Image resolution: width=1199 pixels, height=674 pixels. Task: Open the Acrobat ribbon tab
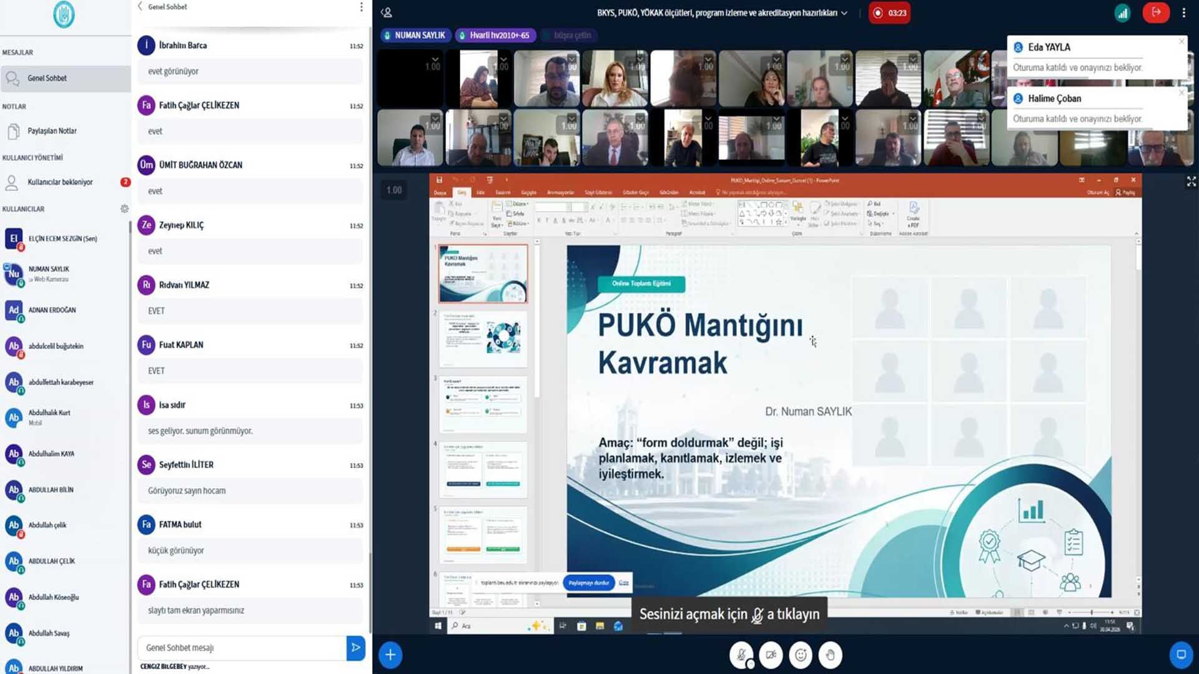(x=697, y=193)
